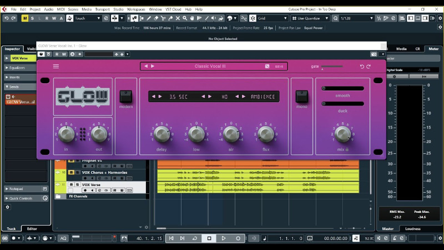This screenshot has height=250, width=444.
Task: Select the Range Selection tool
Action: [142, 18]
